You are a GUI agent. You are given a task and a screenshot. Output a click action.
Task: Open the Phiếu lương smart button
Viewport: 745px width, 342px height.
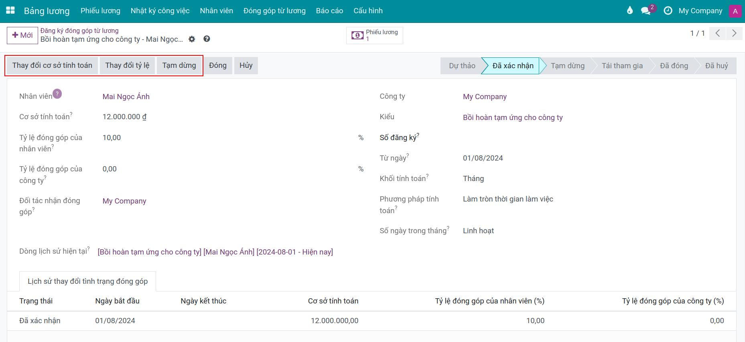click(375, 35)
